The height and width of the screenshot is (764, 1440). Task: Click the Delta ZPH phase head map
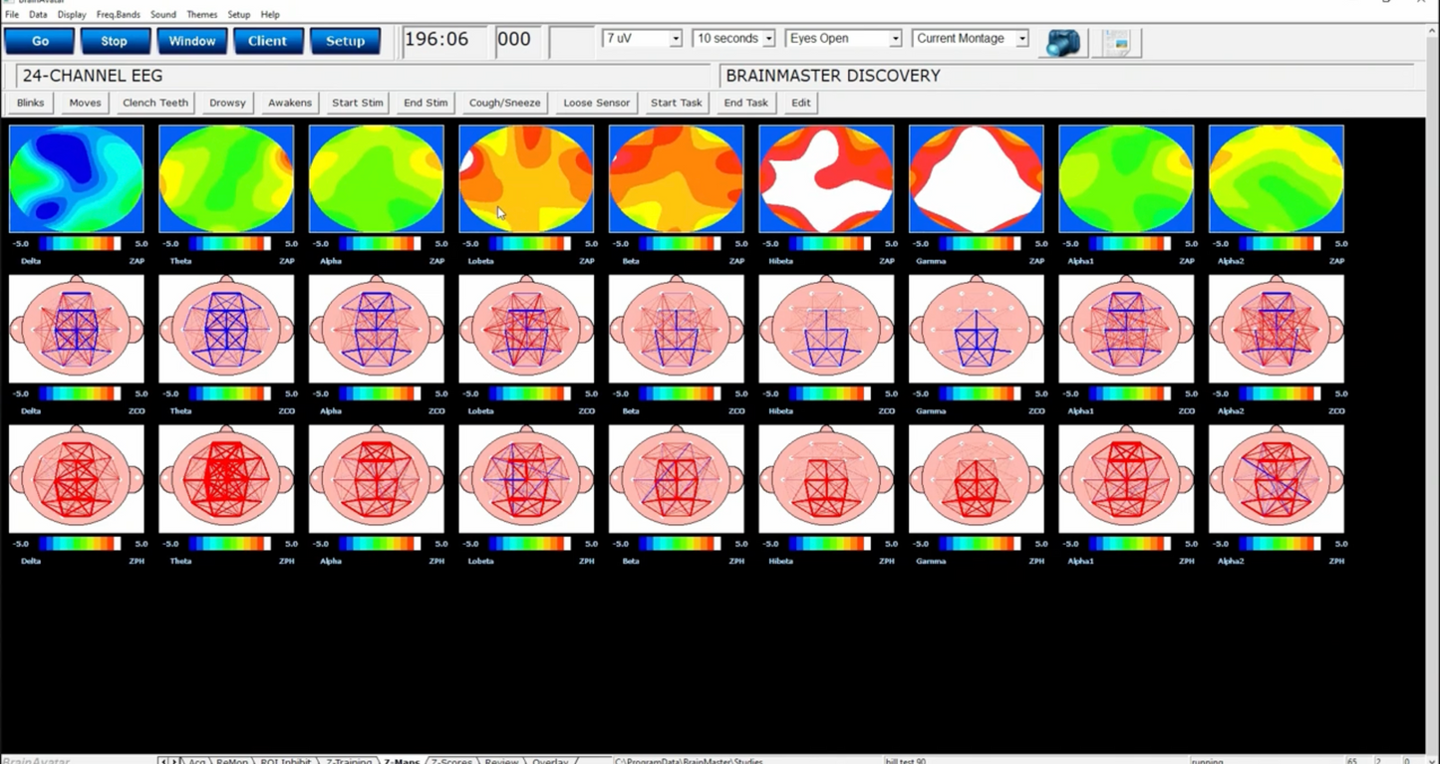click(x=77, y=479)
